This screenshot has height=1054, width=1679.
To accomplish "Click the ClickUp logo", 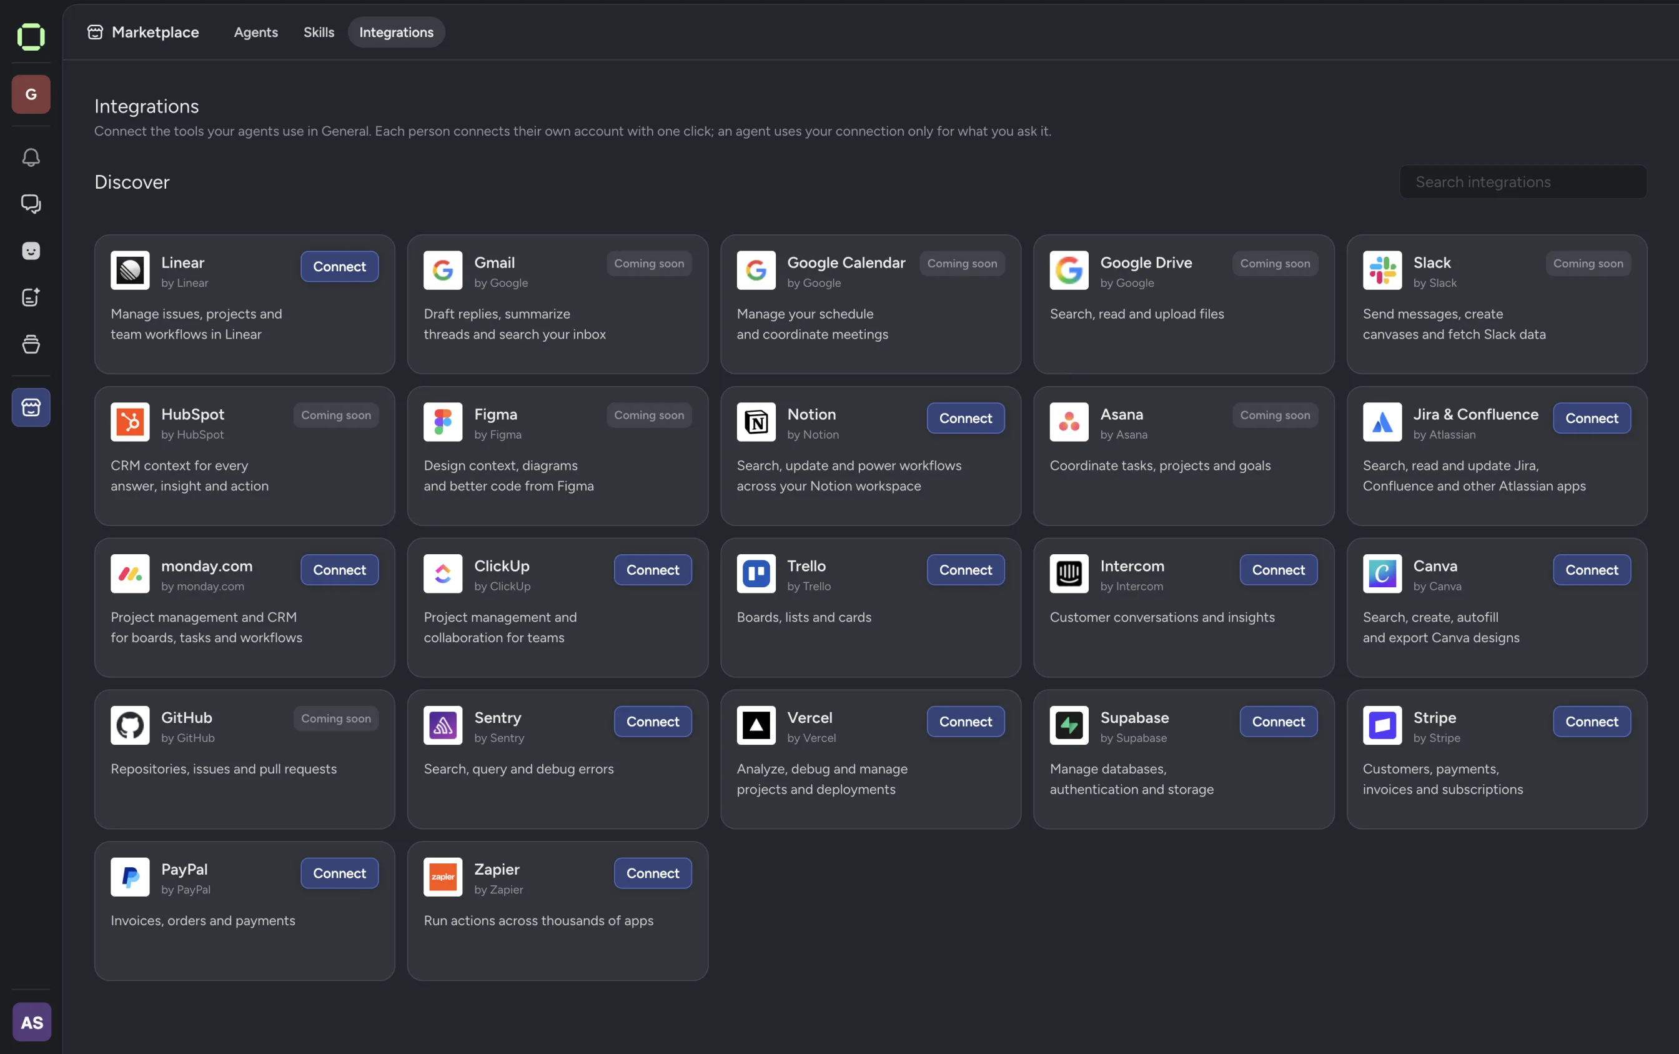I will click(x=443, y=574).
